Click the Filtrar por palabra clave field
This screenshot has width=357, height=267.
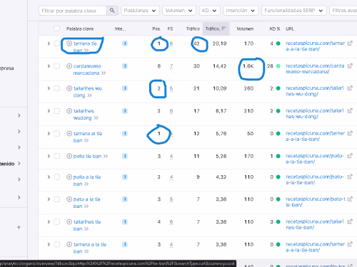click(x=73, y=11)
